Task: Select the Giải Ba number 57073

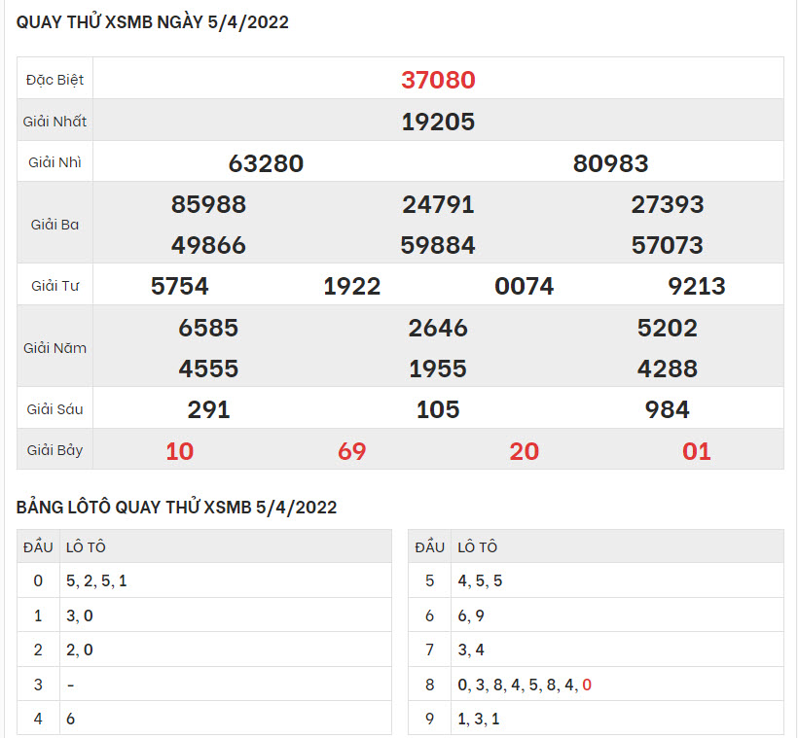Action: click(x=668, y=245)
